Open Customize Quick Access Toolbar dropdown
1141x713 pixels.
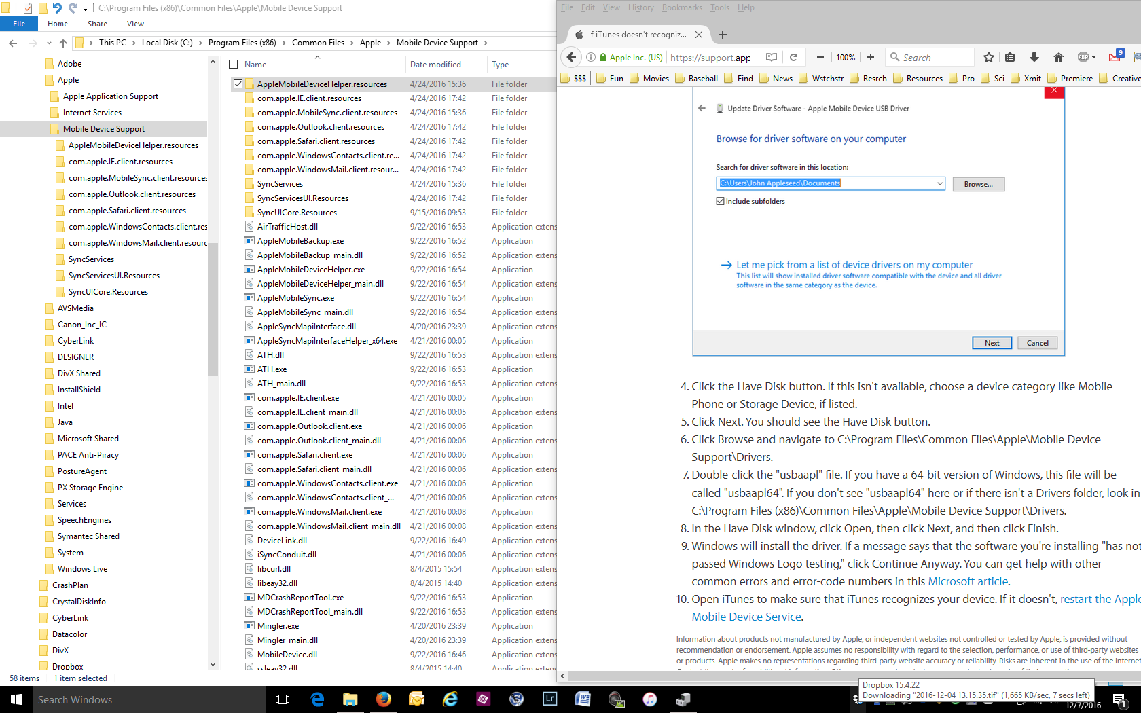tap(85, 8)
